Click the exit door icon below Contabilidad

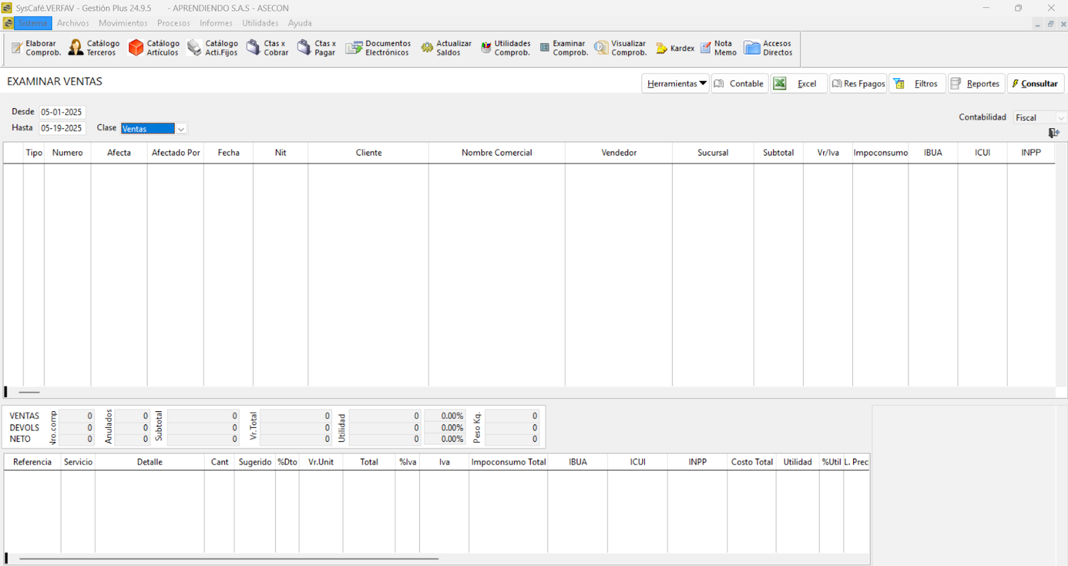1053,133
